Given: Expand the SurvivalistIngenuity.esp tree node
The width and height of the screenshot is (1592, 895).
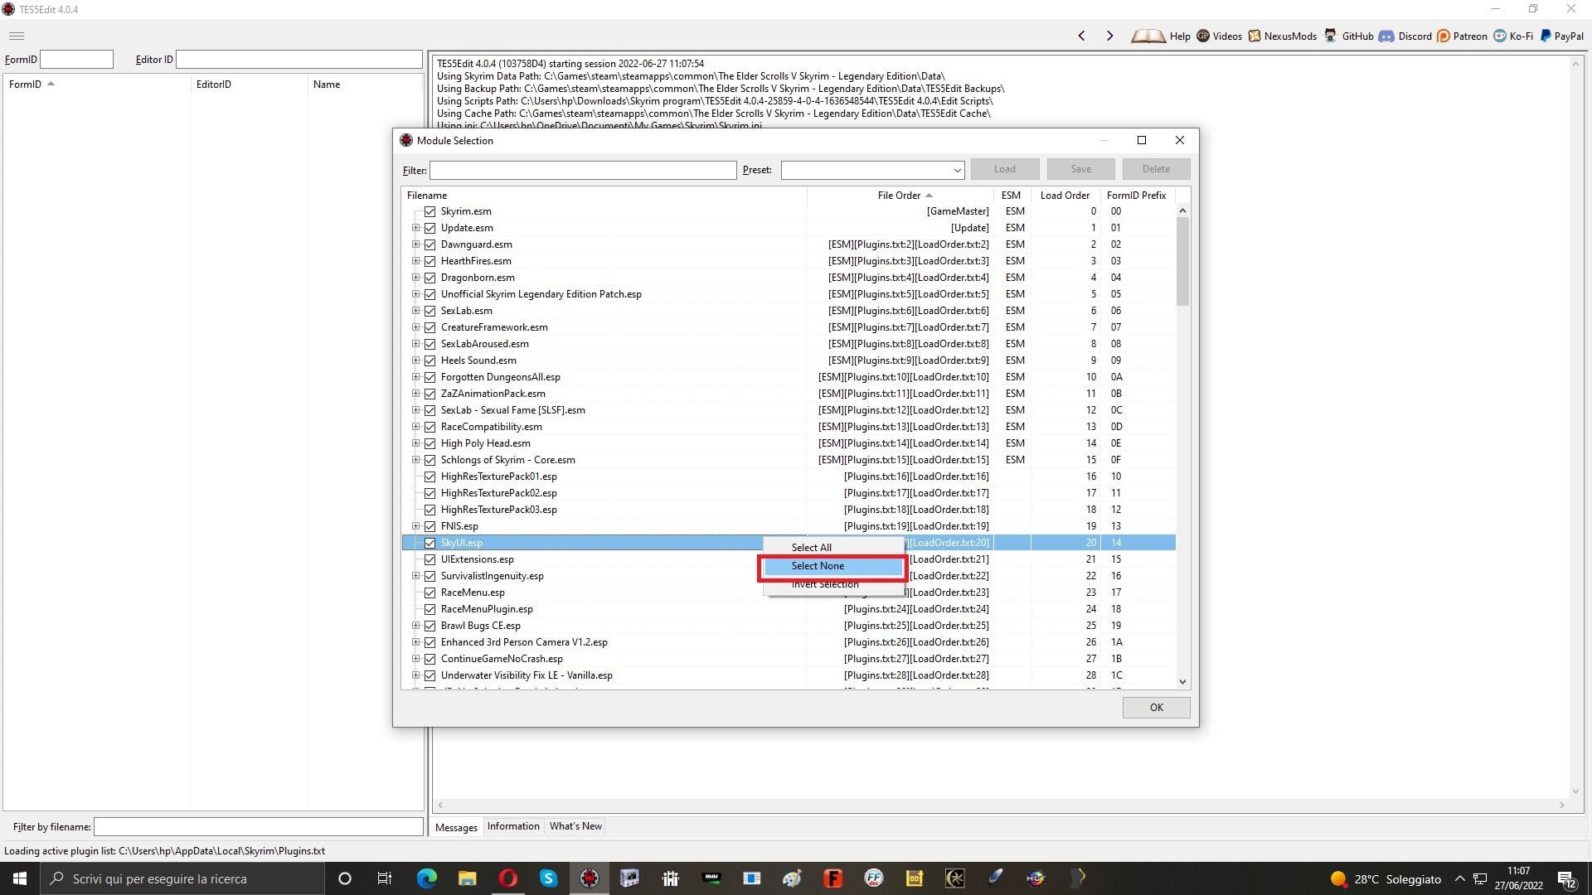Looking at the screenshot, I should (x=415, y=576).
